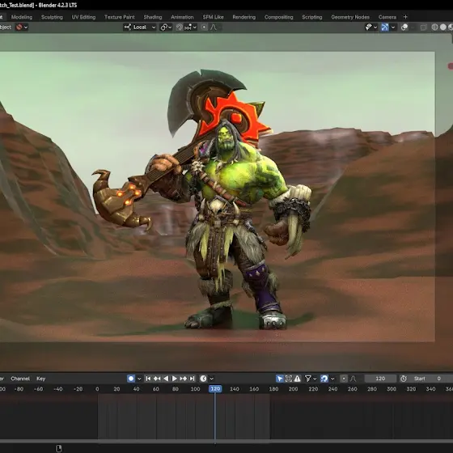
Task: Open the Rendering workspace tab
Action: coord(243,17)
